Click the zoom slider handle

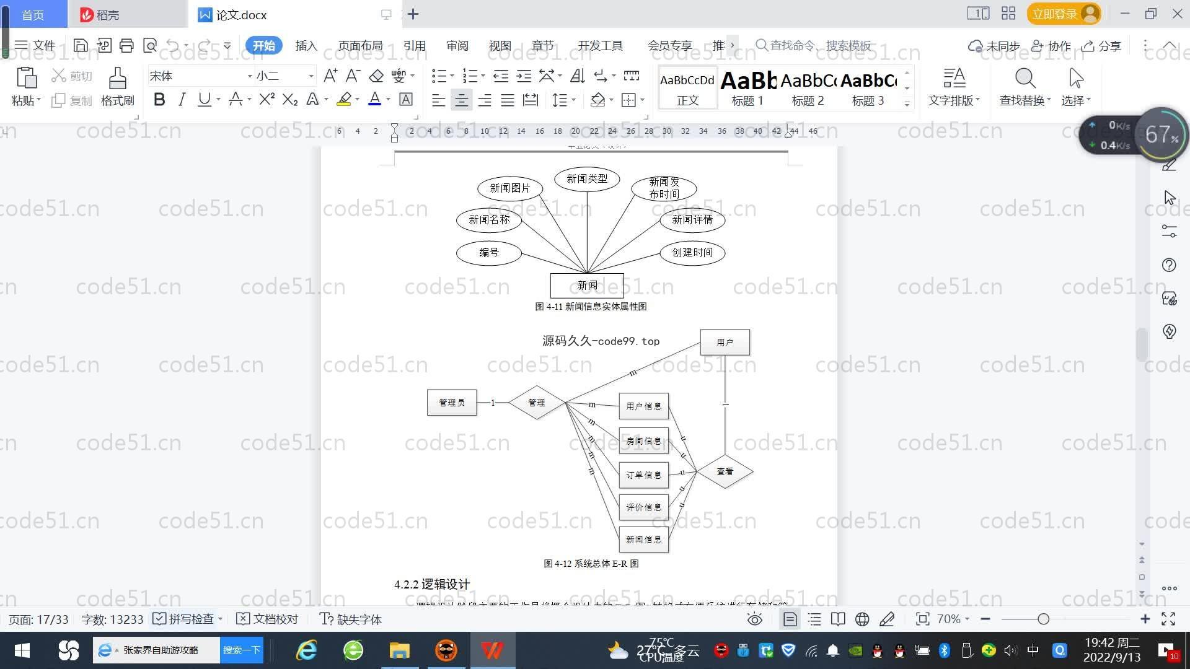1043,619
